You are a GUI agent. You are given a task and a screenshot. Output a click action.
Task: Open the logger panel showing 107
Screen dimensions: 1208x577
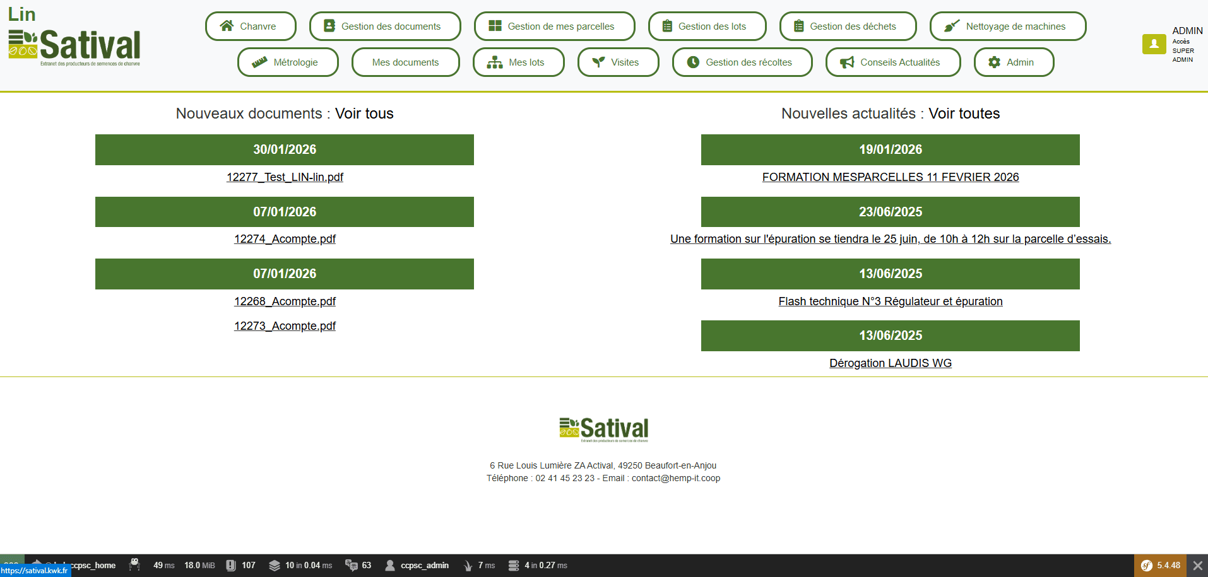[241, 566]
